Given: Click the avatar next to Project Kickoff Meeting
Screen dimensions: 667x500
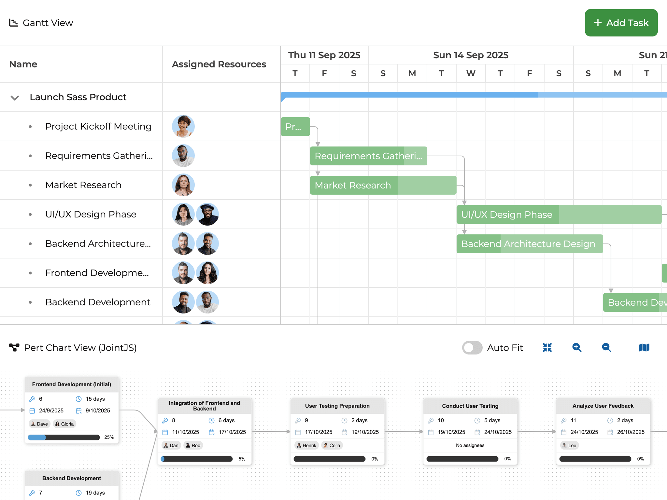Looking at the screenshot, I should (x=183, y=126).
